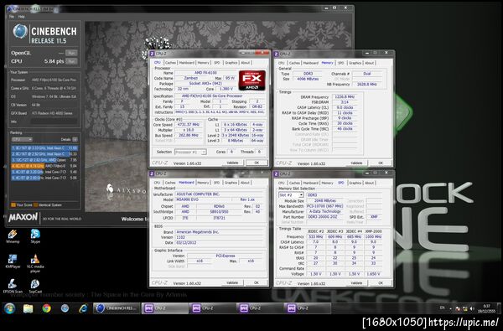Click the ASUSTeK COMPUTER INC manufacturer field

click(x=219, y=194)
